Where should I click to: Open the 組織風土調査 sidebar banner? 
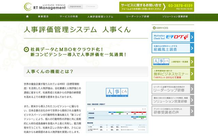point(173,48)
